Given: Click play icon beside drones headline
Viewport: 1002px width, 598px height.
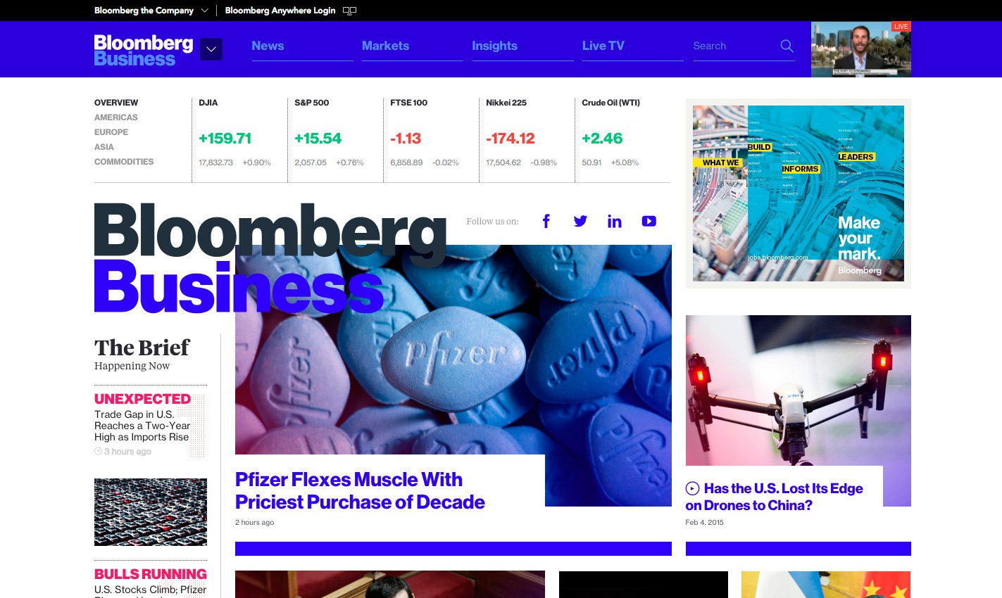Looking at the screenshot, I should tap(692, 488).
